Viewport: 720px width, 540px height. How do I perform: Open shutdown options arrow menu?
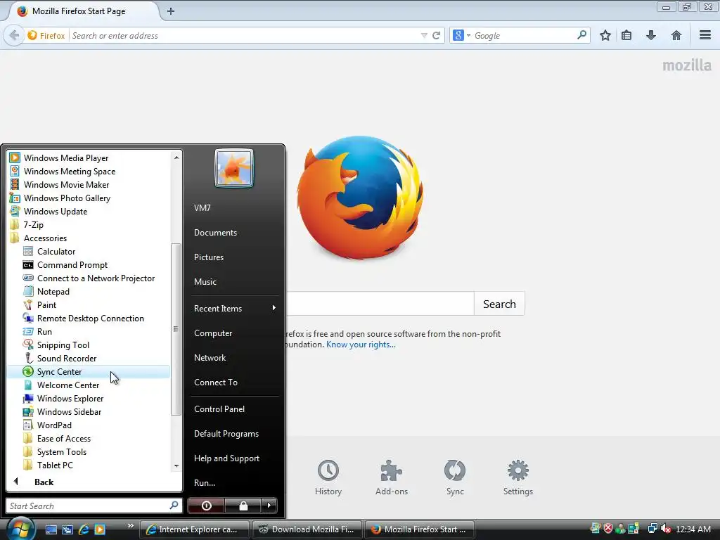pyautogui.click(x=269, y=506)
